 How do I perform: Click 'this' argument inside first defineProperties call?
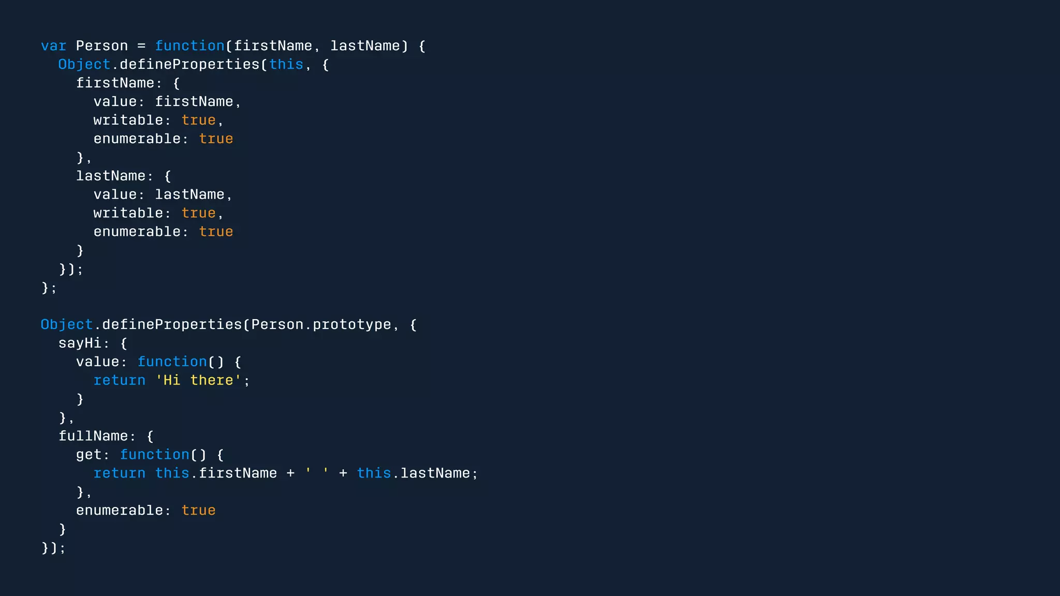(x=286, y=65)
